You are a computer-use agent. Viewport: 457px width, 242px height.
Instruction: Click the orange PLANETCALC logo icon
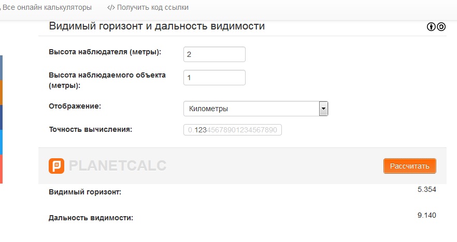(x=56, y=166)
